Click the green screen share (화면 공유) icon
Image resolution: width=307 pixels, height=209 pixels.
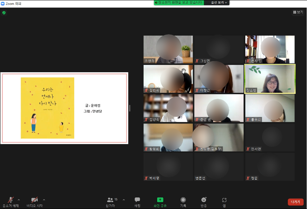coord(160,200)
